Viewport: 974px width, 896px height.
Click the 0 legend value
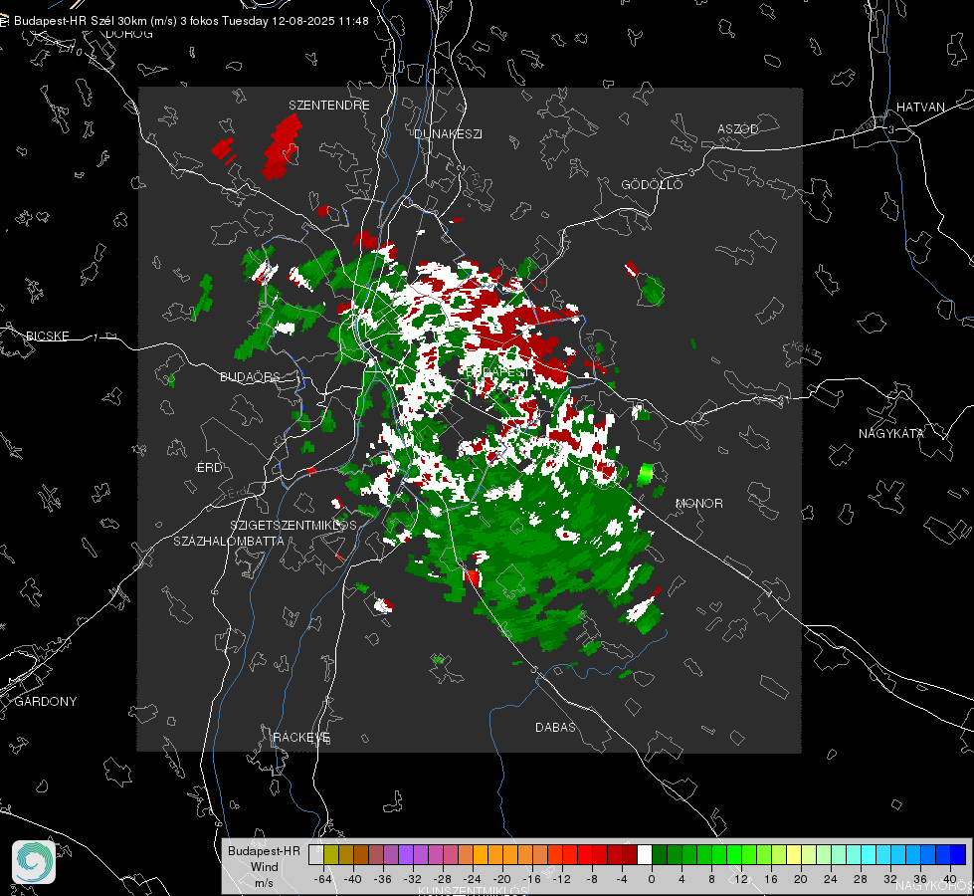(x=651, y=879)
